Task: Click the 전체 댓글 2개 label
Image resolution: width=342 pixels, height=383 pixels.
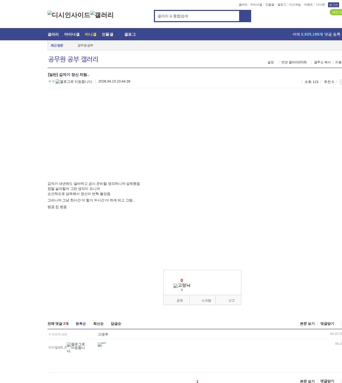Action: click(x=58, y=324)
